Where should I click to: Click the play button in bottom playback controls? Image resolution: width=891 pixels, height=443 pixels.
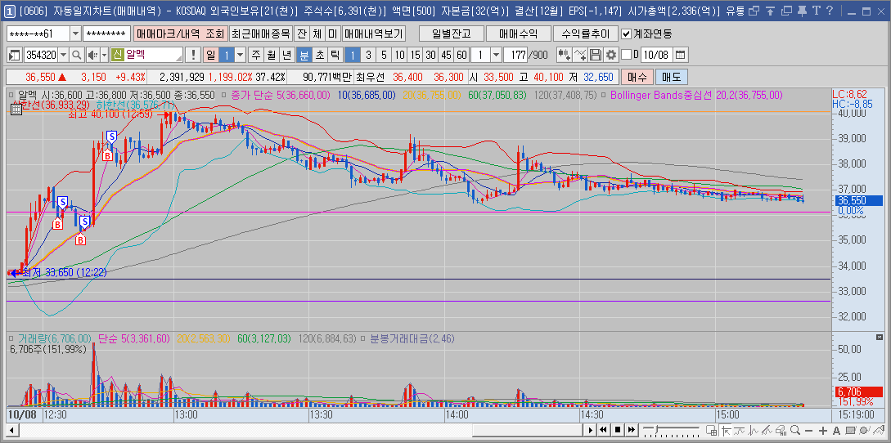pos(591,430)
